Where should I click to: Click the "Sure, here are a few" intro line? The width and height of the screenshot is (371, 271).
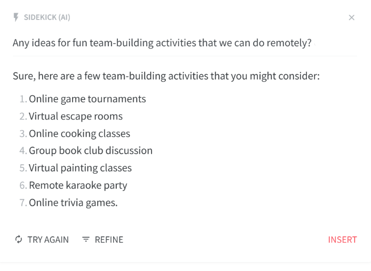(166, 76)
